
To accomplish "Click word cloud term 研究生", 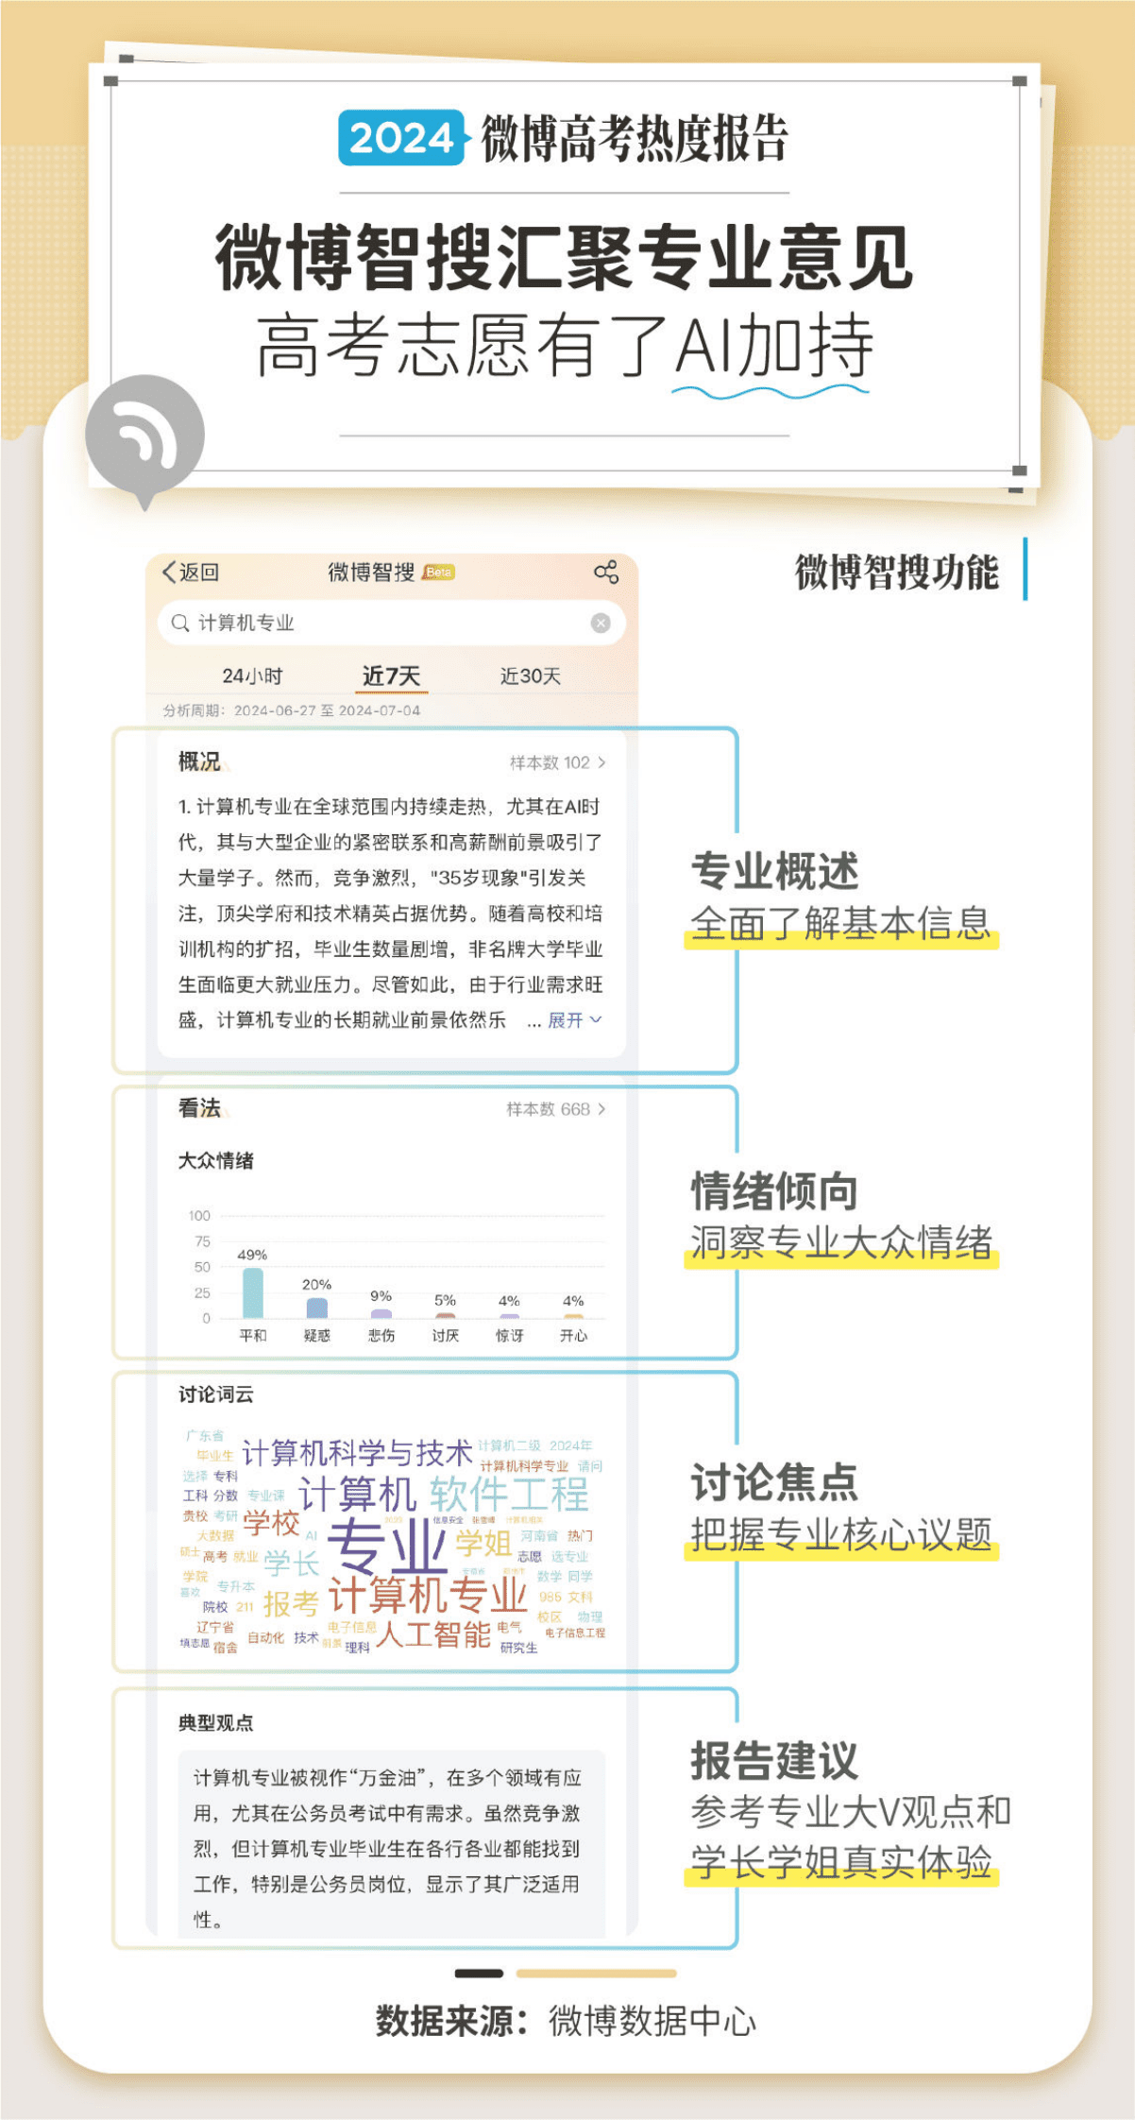I will pos(519,1648).
